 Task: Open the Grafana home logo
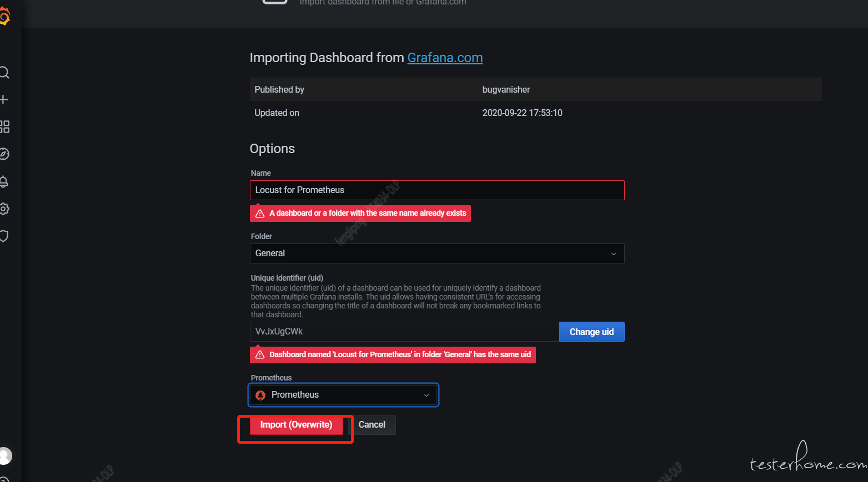(4, 17)
